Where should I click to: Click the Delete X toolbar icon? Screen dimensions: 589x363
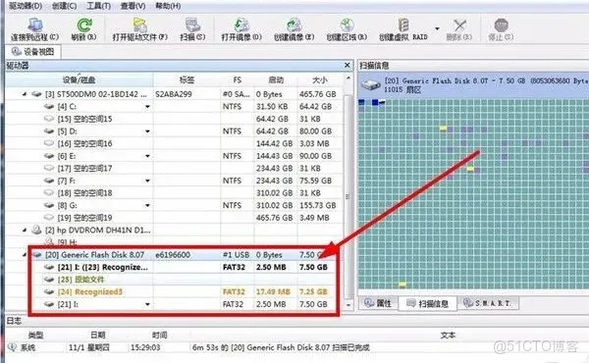[459, 26]
